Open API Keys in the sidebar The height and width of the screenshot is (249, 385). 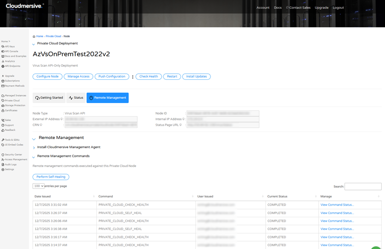8,46
